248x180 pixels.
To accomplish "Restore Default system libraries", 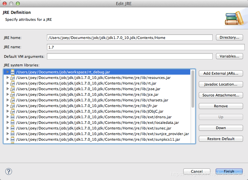I will click(x=221, y=139).
